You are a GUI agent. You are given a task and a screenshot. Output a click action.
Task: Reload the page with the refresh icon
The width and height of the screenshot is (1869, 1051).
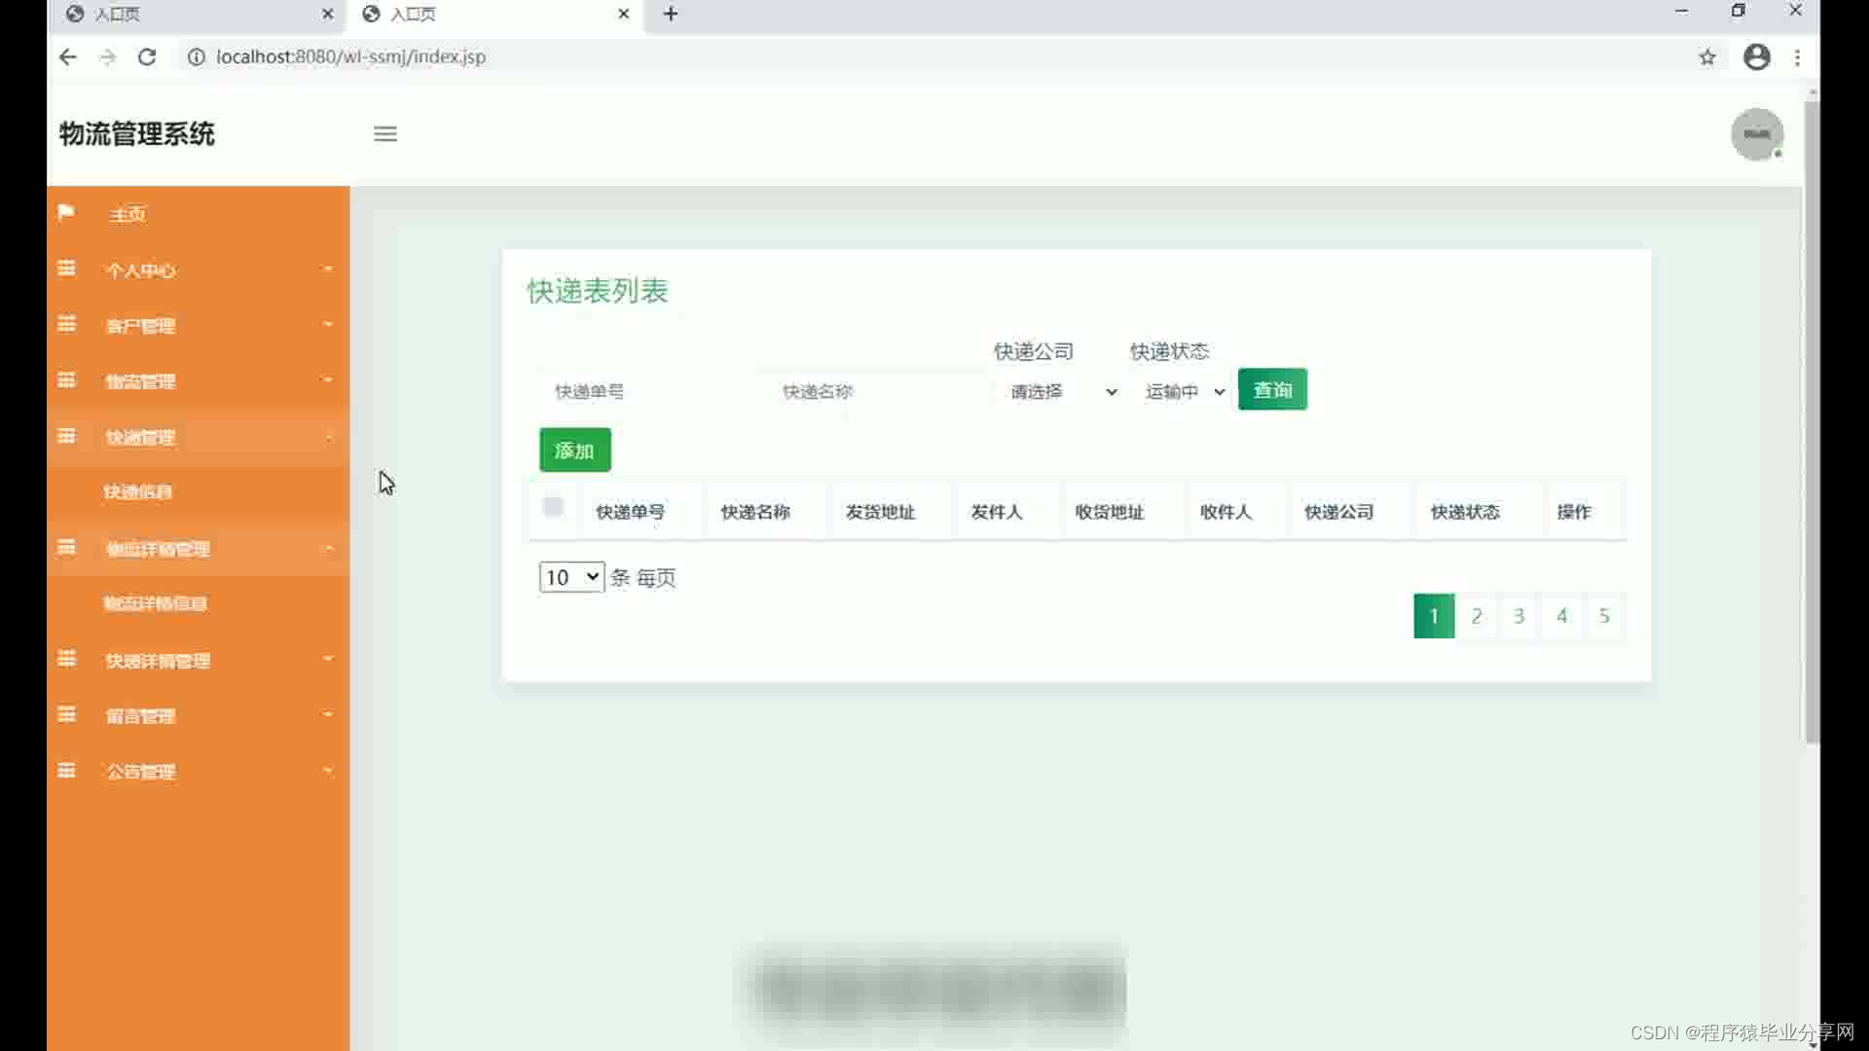pyautogui.click(x=147, y=57)
